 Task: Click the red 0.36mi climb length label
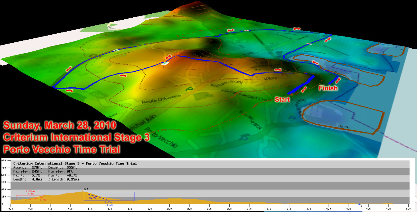click(x=30, y=191)
